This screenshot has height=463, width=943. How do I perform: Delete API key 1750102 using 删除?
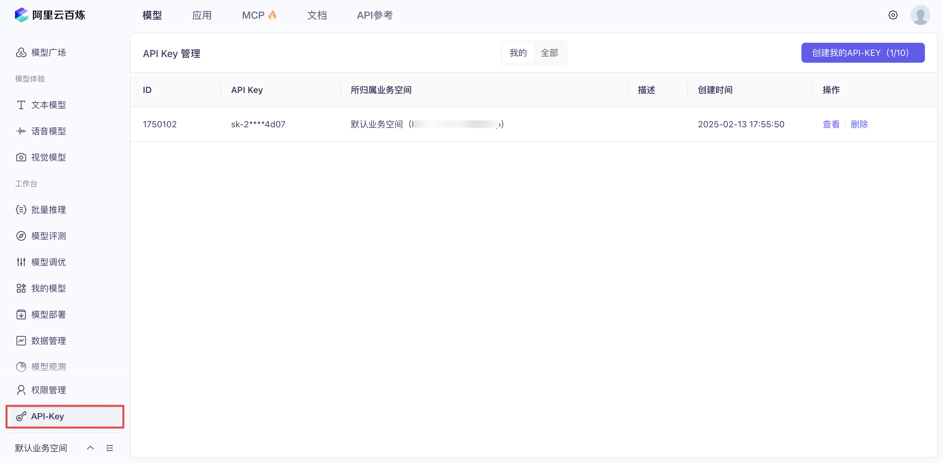pos(859,124)
